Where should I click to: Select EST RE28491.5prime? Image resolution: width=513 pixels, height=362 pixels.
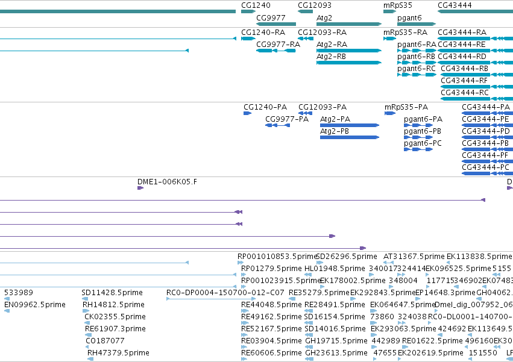pos(309,311)
